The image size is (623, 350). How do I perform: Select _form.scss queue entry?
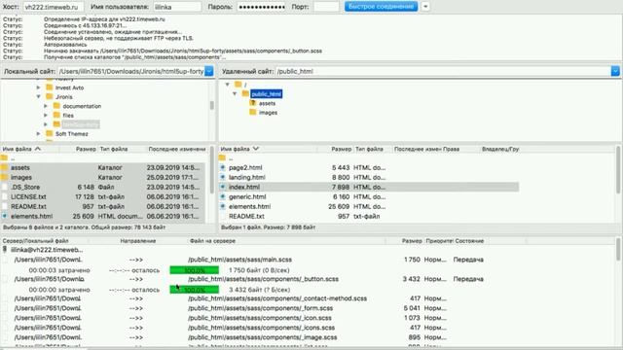[308, 308]
